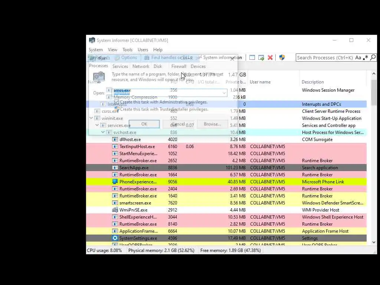Click the smartscreen.exe process icon

click(x=115, y=203)
